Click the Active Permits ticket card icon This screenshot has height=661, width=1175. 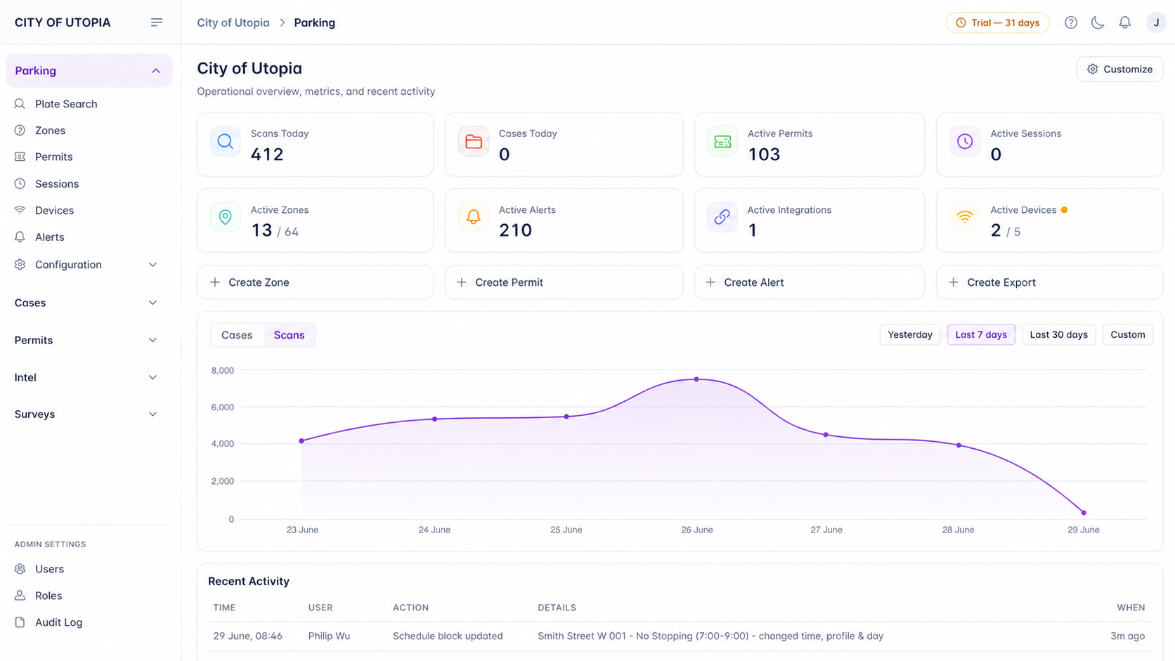pyautogui.click(x=722, y=141)
